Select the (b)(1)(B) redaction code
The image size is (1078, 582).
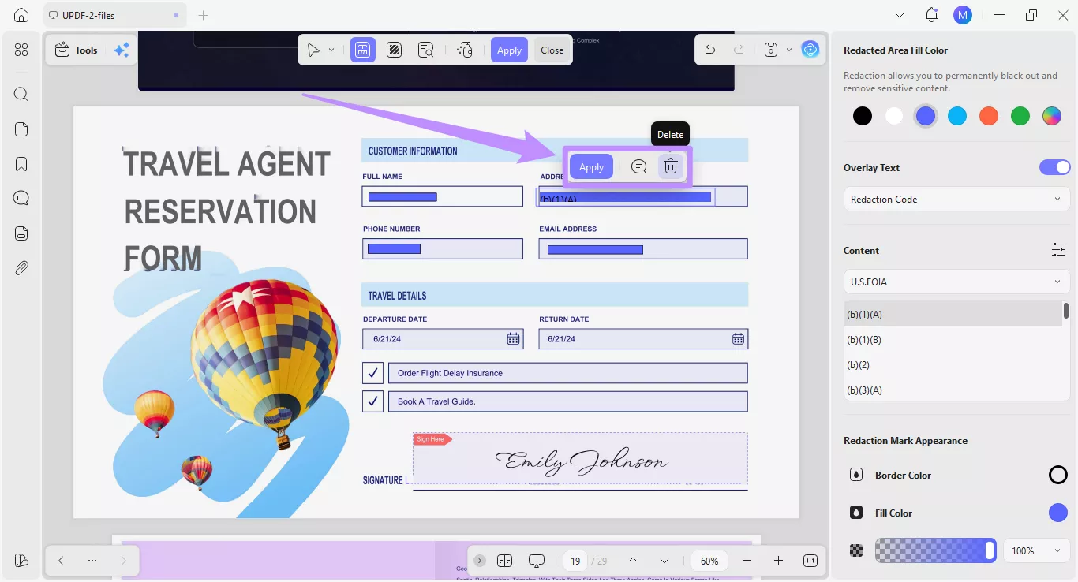point(953,339)
